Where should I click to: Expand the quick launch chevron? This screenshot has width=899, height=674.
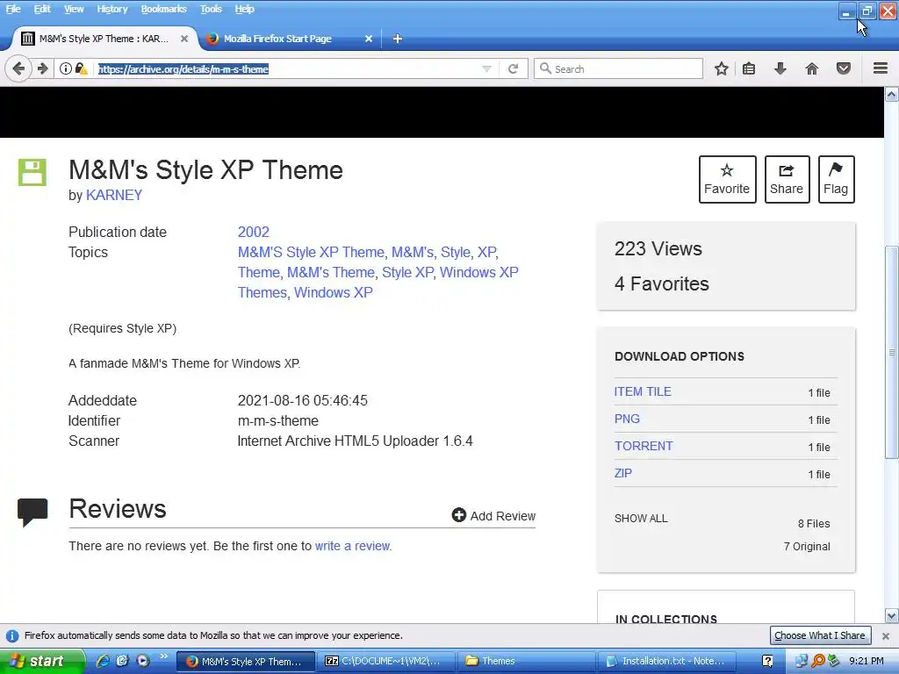click(163, 656)
